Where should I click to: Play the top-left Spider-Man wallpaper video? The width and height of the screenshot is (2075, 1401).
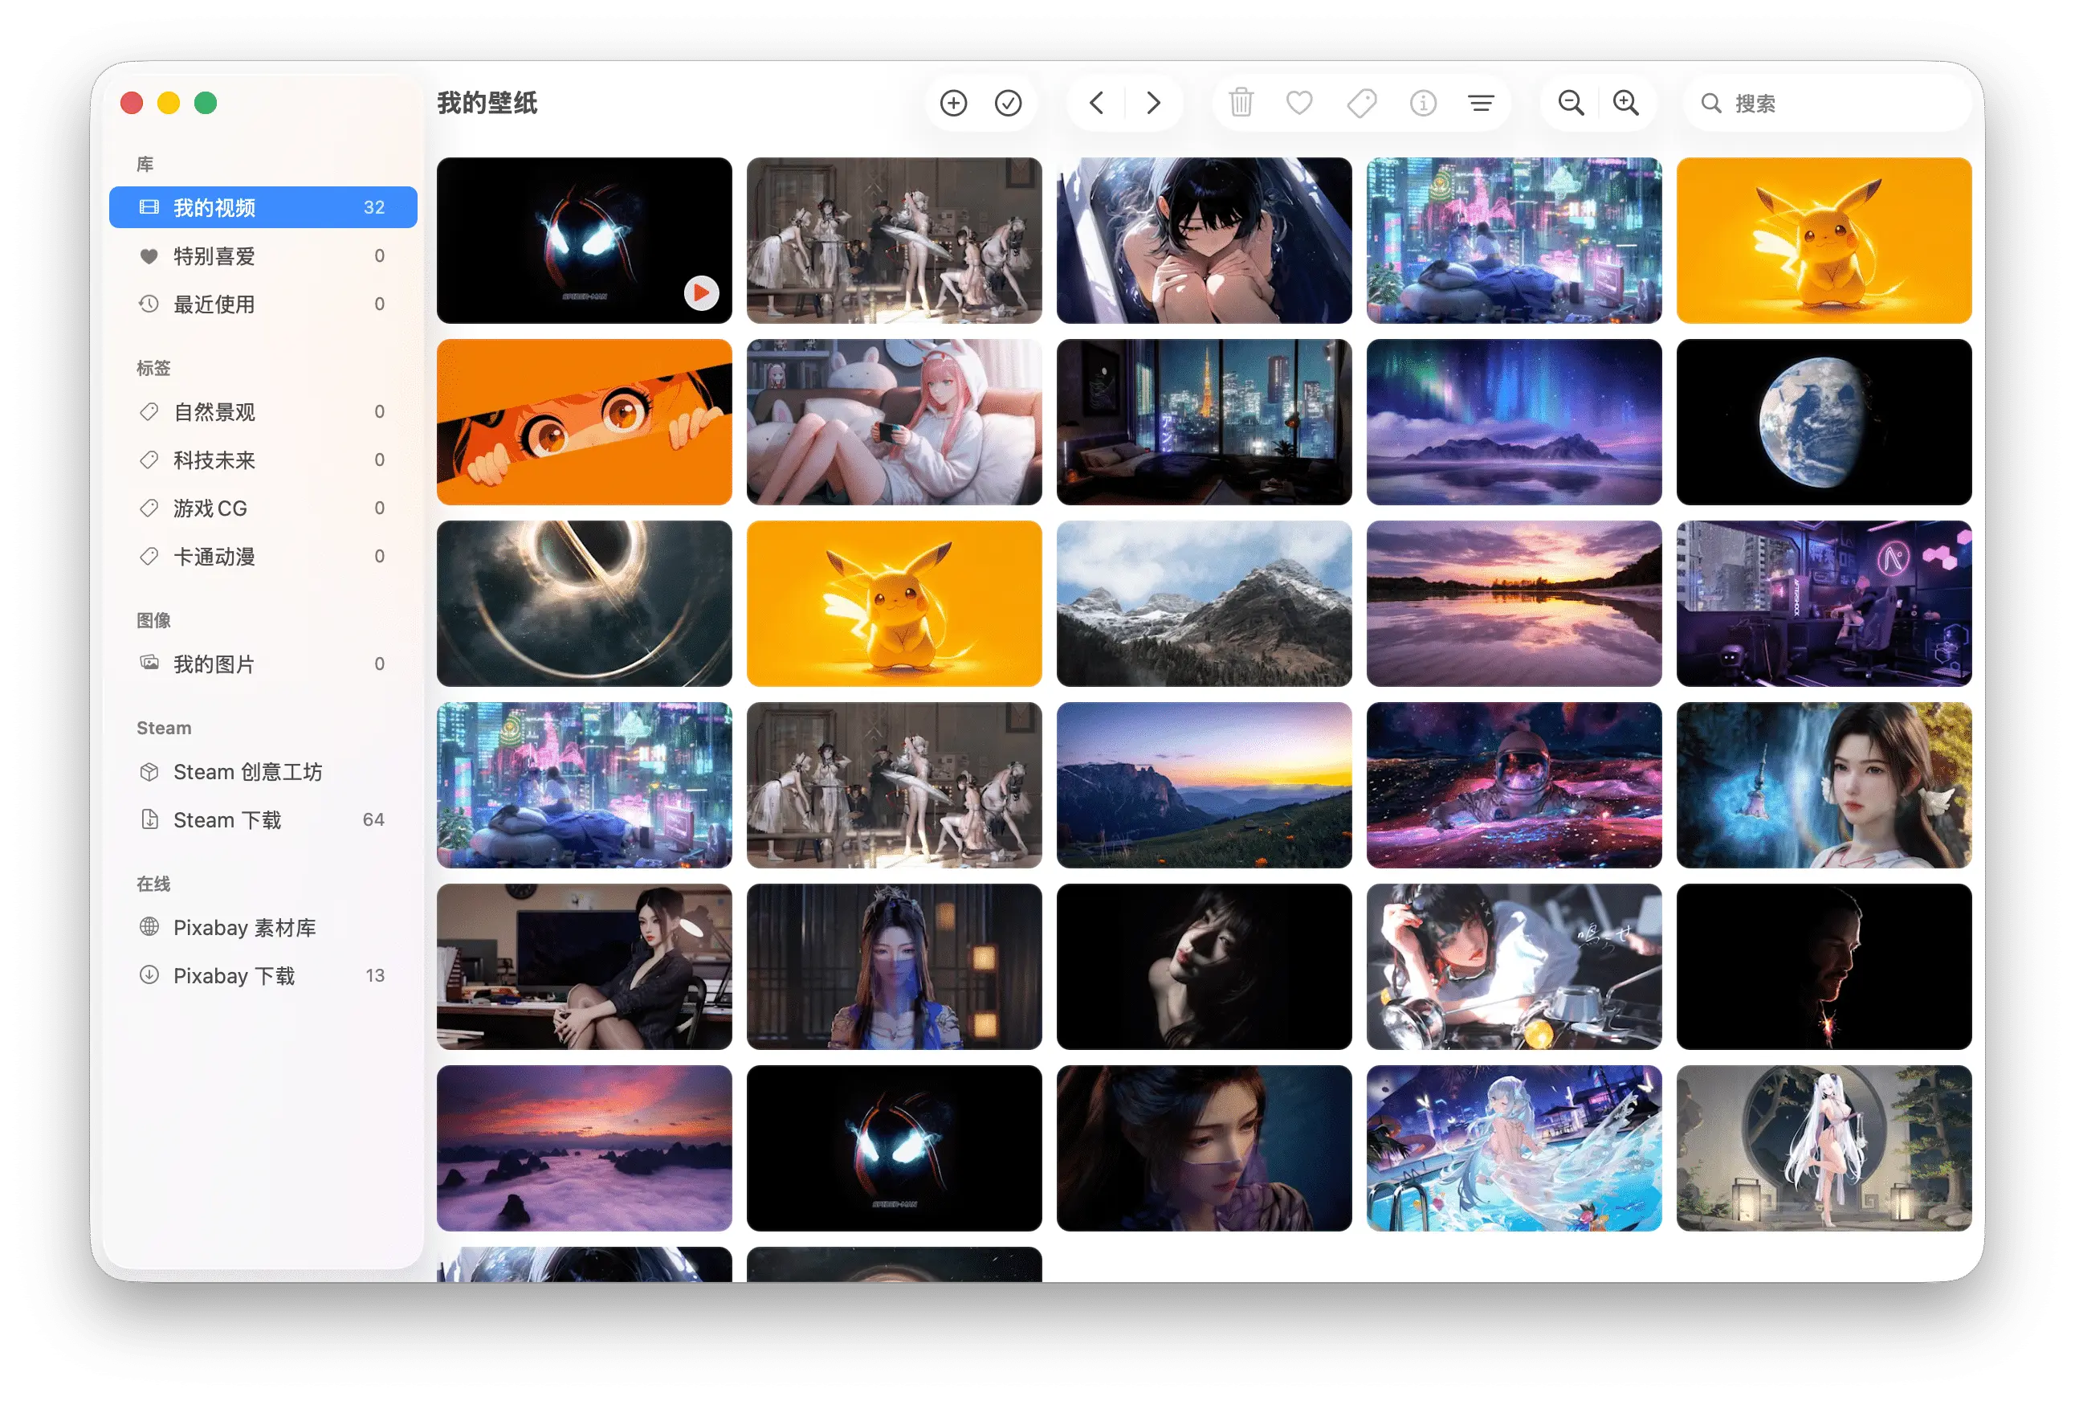tap(702, 293)
